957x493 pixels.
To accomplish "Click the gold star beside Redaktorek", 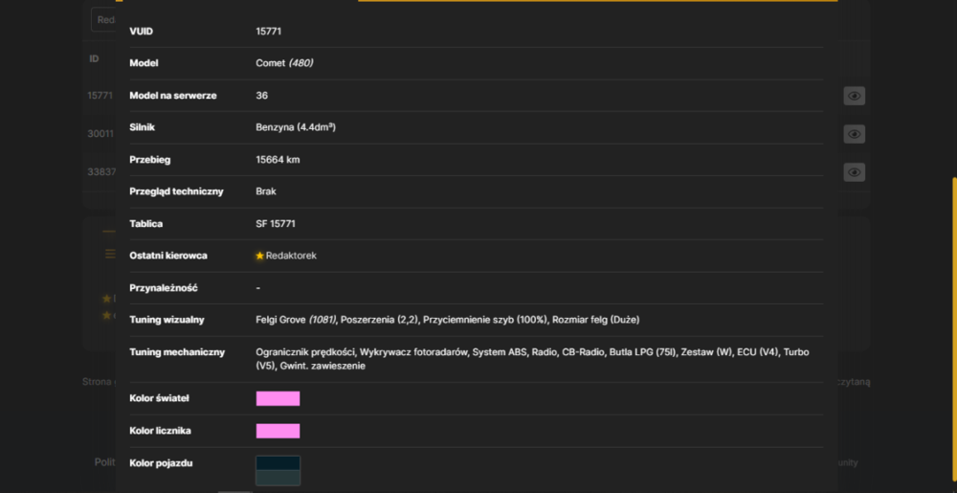I will pyautogui.click(x=260, y=256).
